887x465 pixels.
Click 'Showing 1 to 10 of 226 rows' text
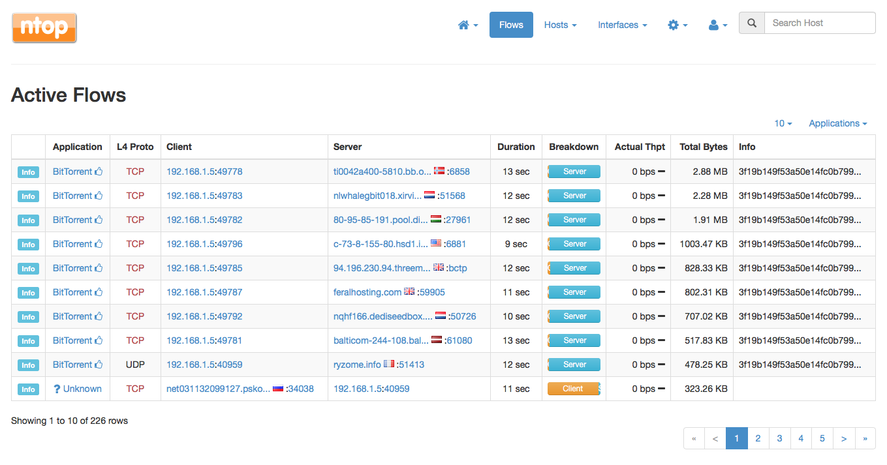point(69,421)
